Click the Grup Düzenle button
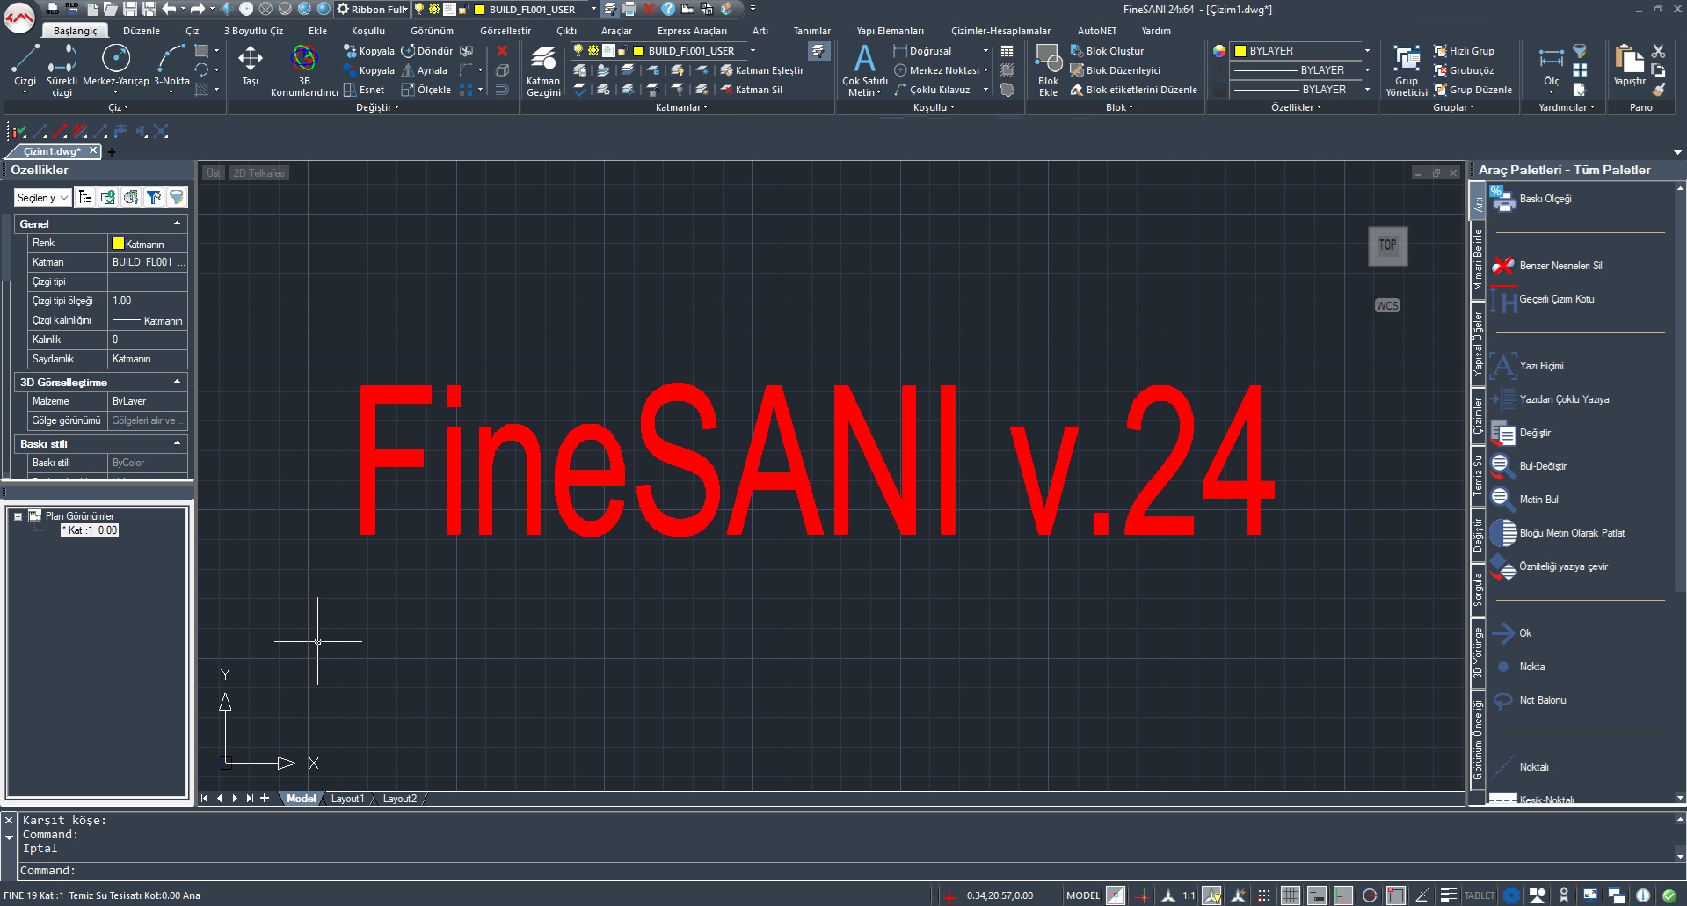 coord(1472,90)
